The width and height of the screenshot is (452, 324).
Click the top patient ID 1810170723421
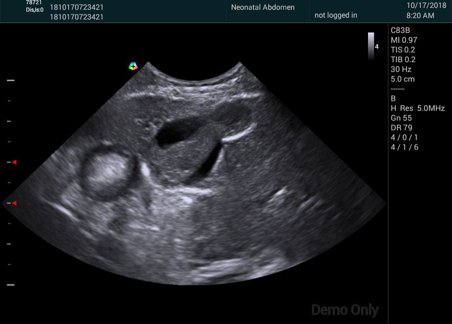pyautogui.click(x=77, y=7)
